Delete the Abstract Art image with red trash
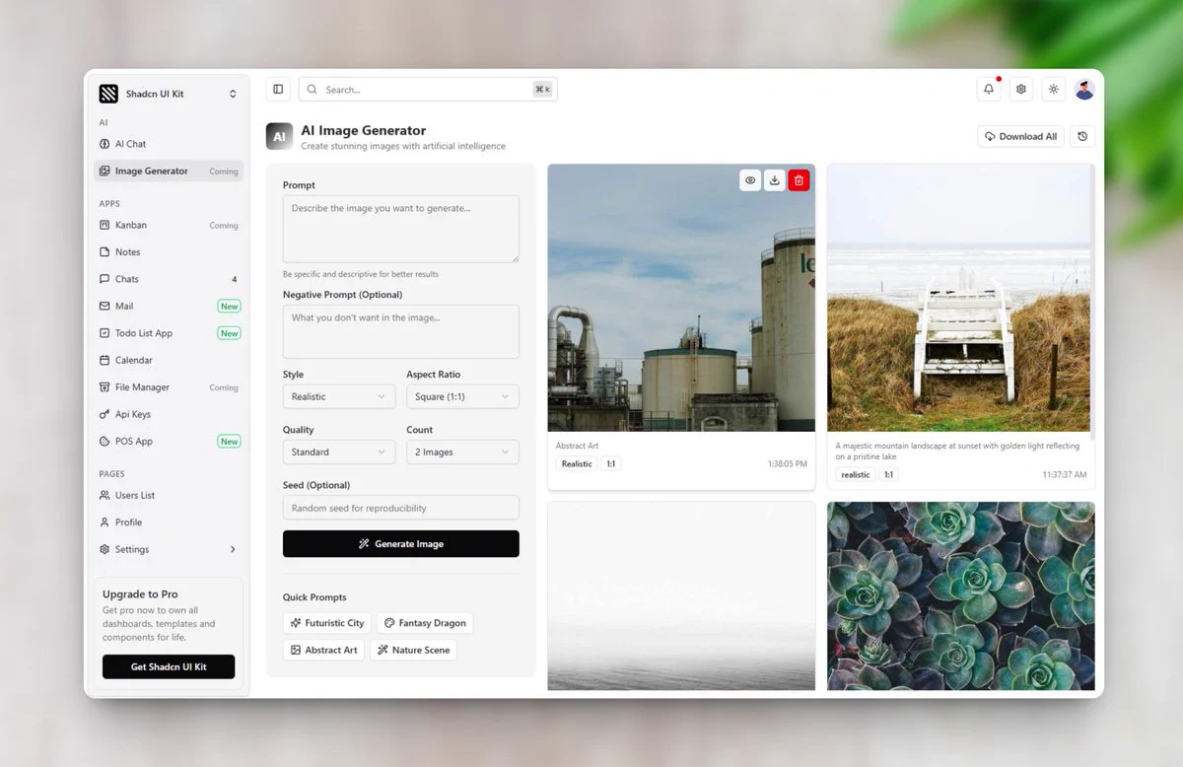Viewport: 1183px width, 767px height. 799,180
